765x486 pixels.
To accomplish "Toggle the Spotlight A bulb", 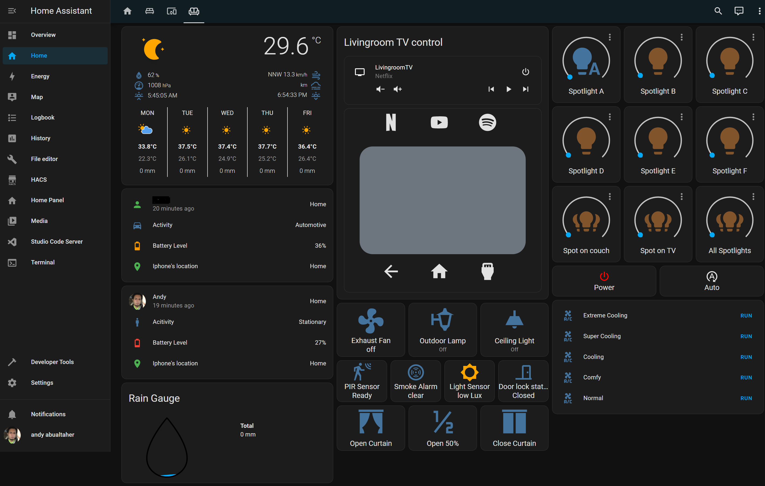I will (586, 61).
